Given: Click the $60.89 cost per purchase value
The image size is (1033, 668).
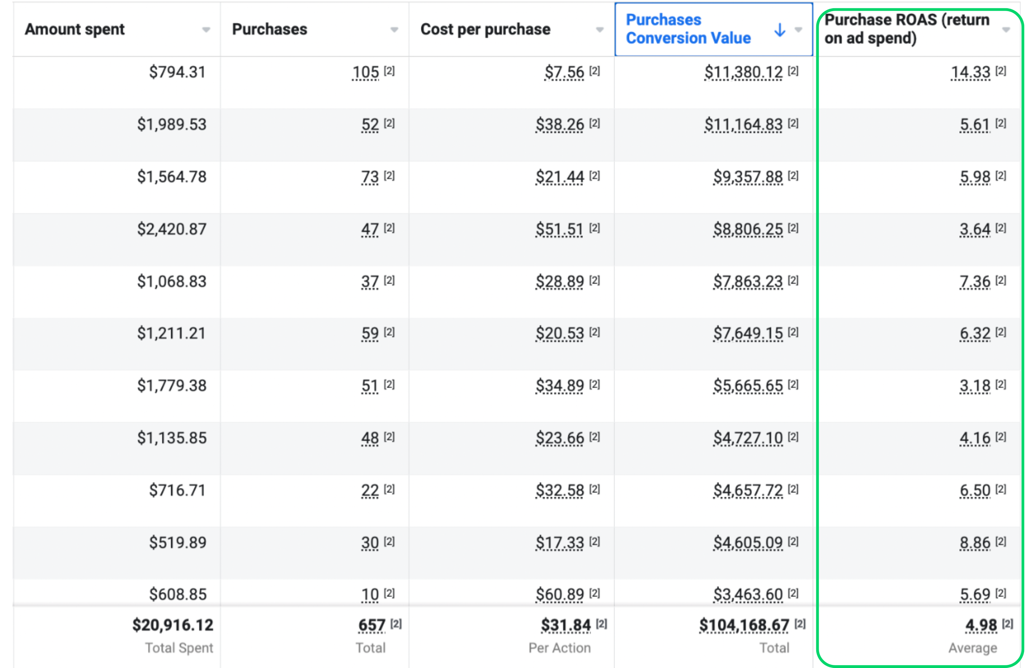Looking at the screenshot, I should tap(560, 594).
